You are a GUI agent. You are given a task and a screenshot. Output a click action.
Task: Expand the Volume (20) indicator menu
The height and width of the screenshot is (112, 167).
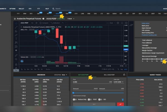click(x=29, y=57)
